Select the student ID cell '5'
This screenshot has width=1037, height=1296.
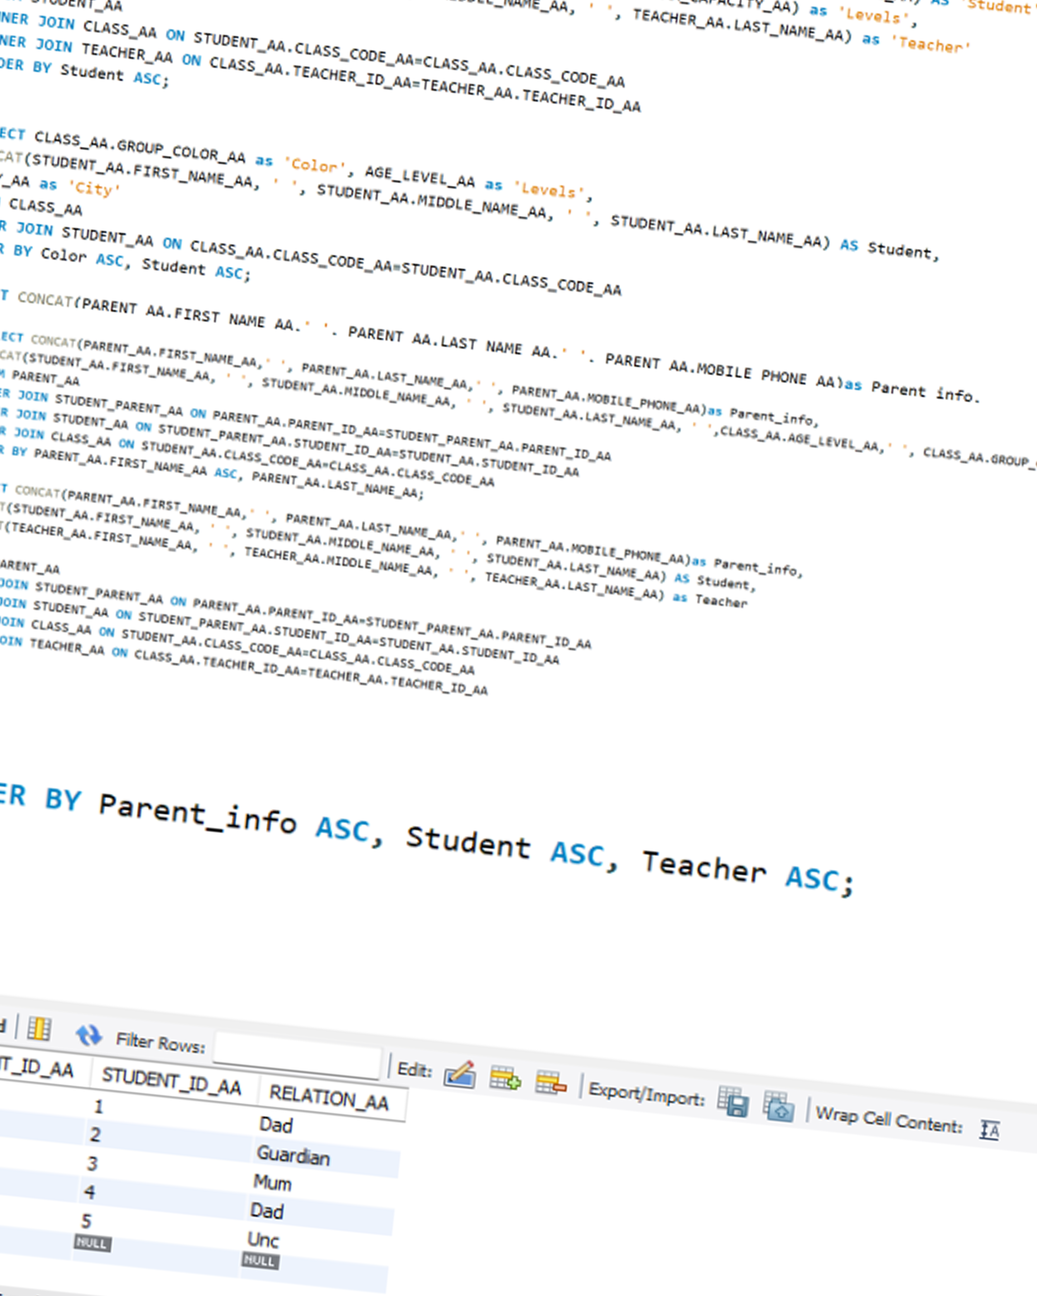(x=87, y=1221)
